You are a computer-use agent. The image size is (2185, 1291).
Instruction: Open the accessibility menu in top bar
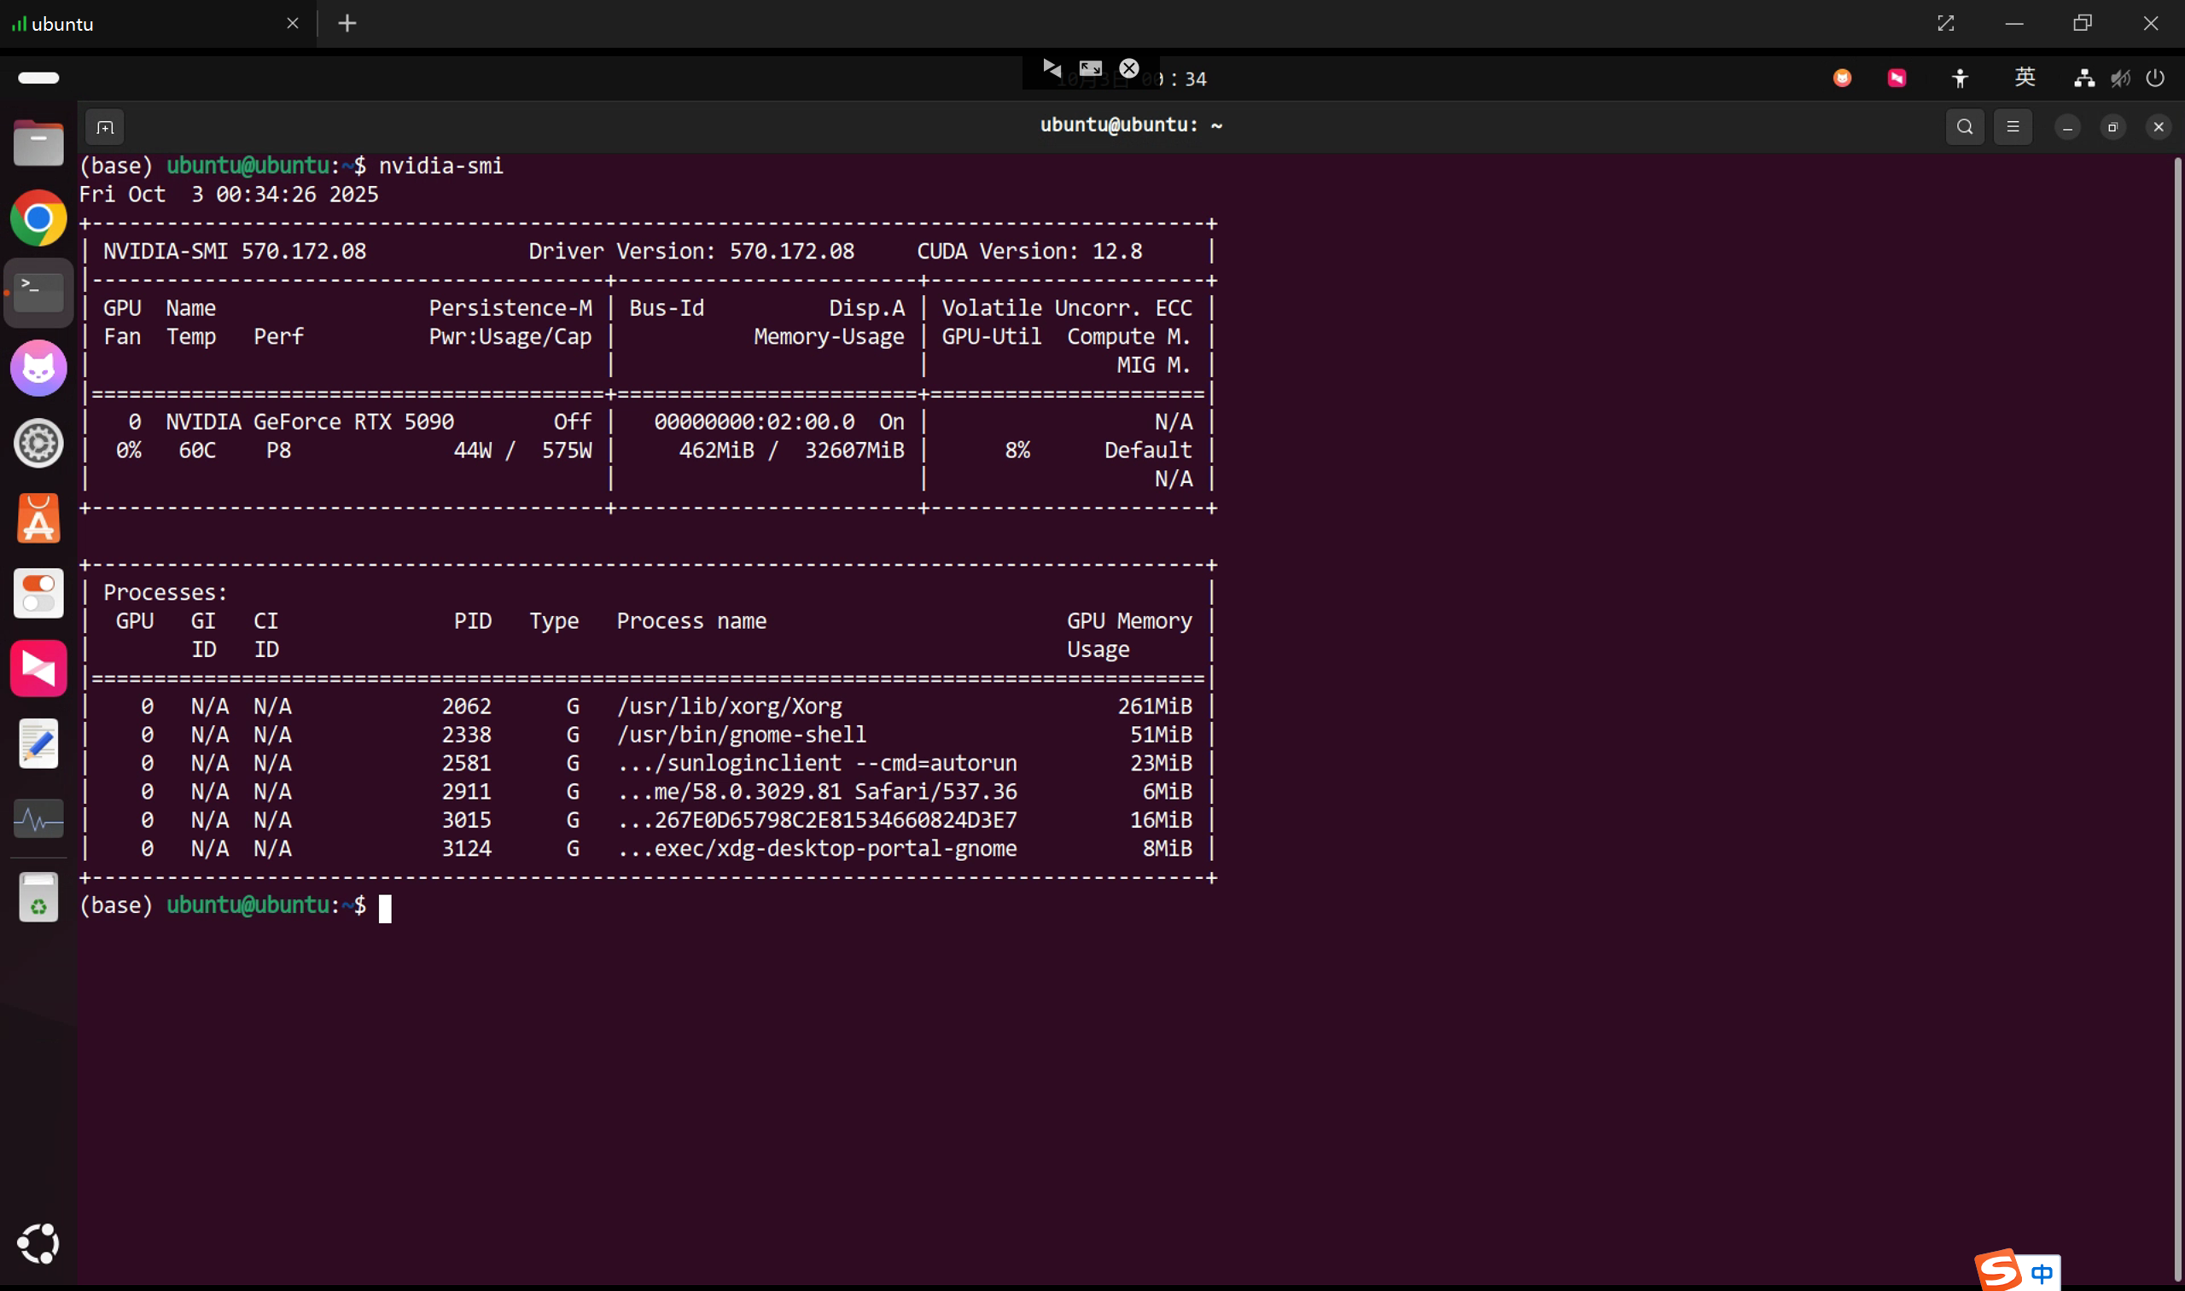pos(1960,79)
